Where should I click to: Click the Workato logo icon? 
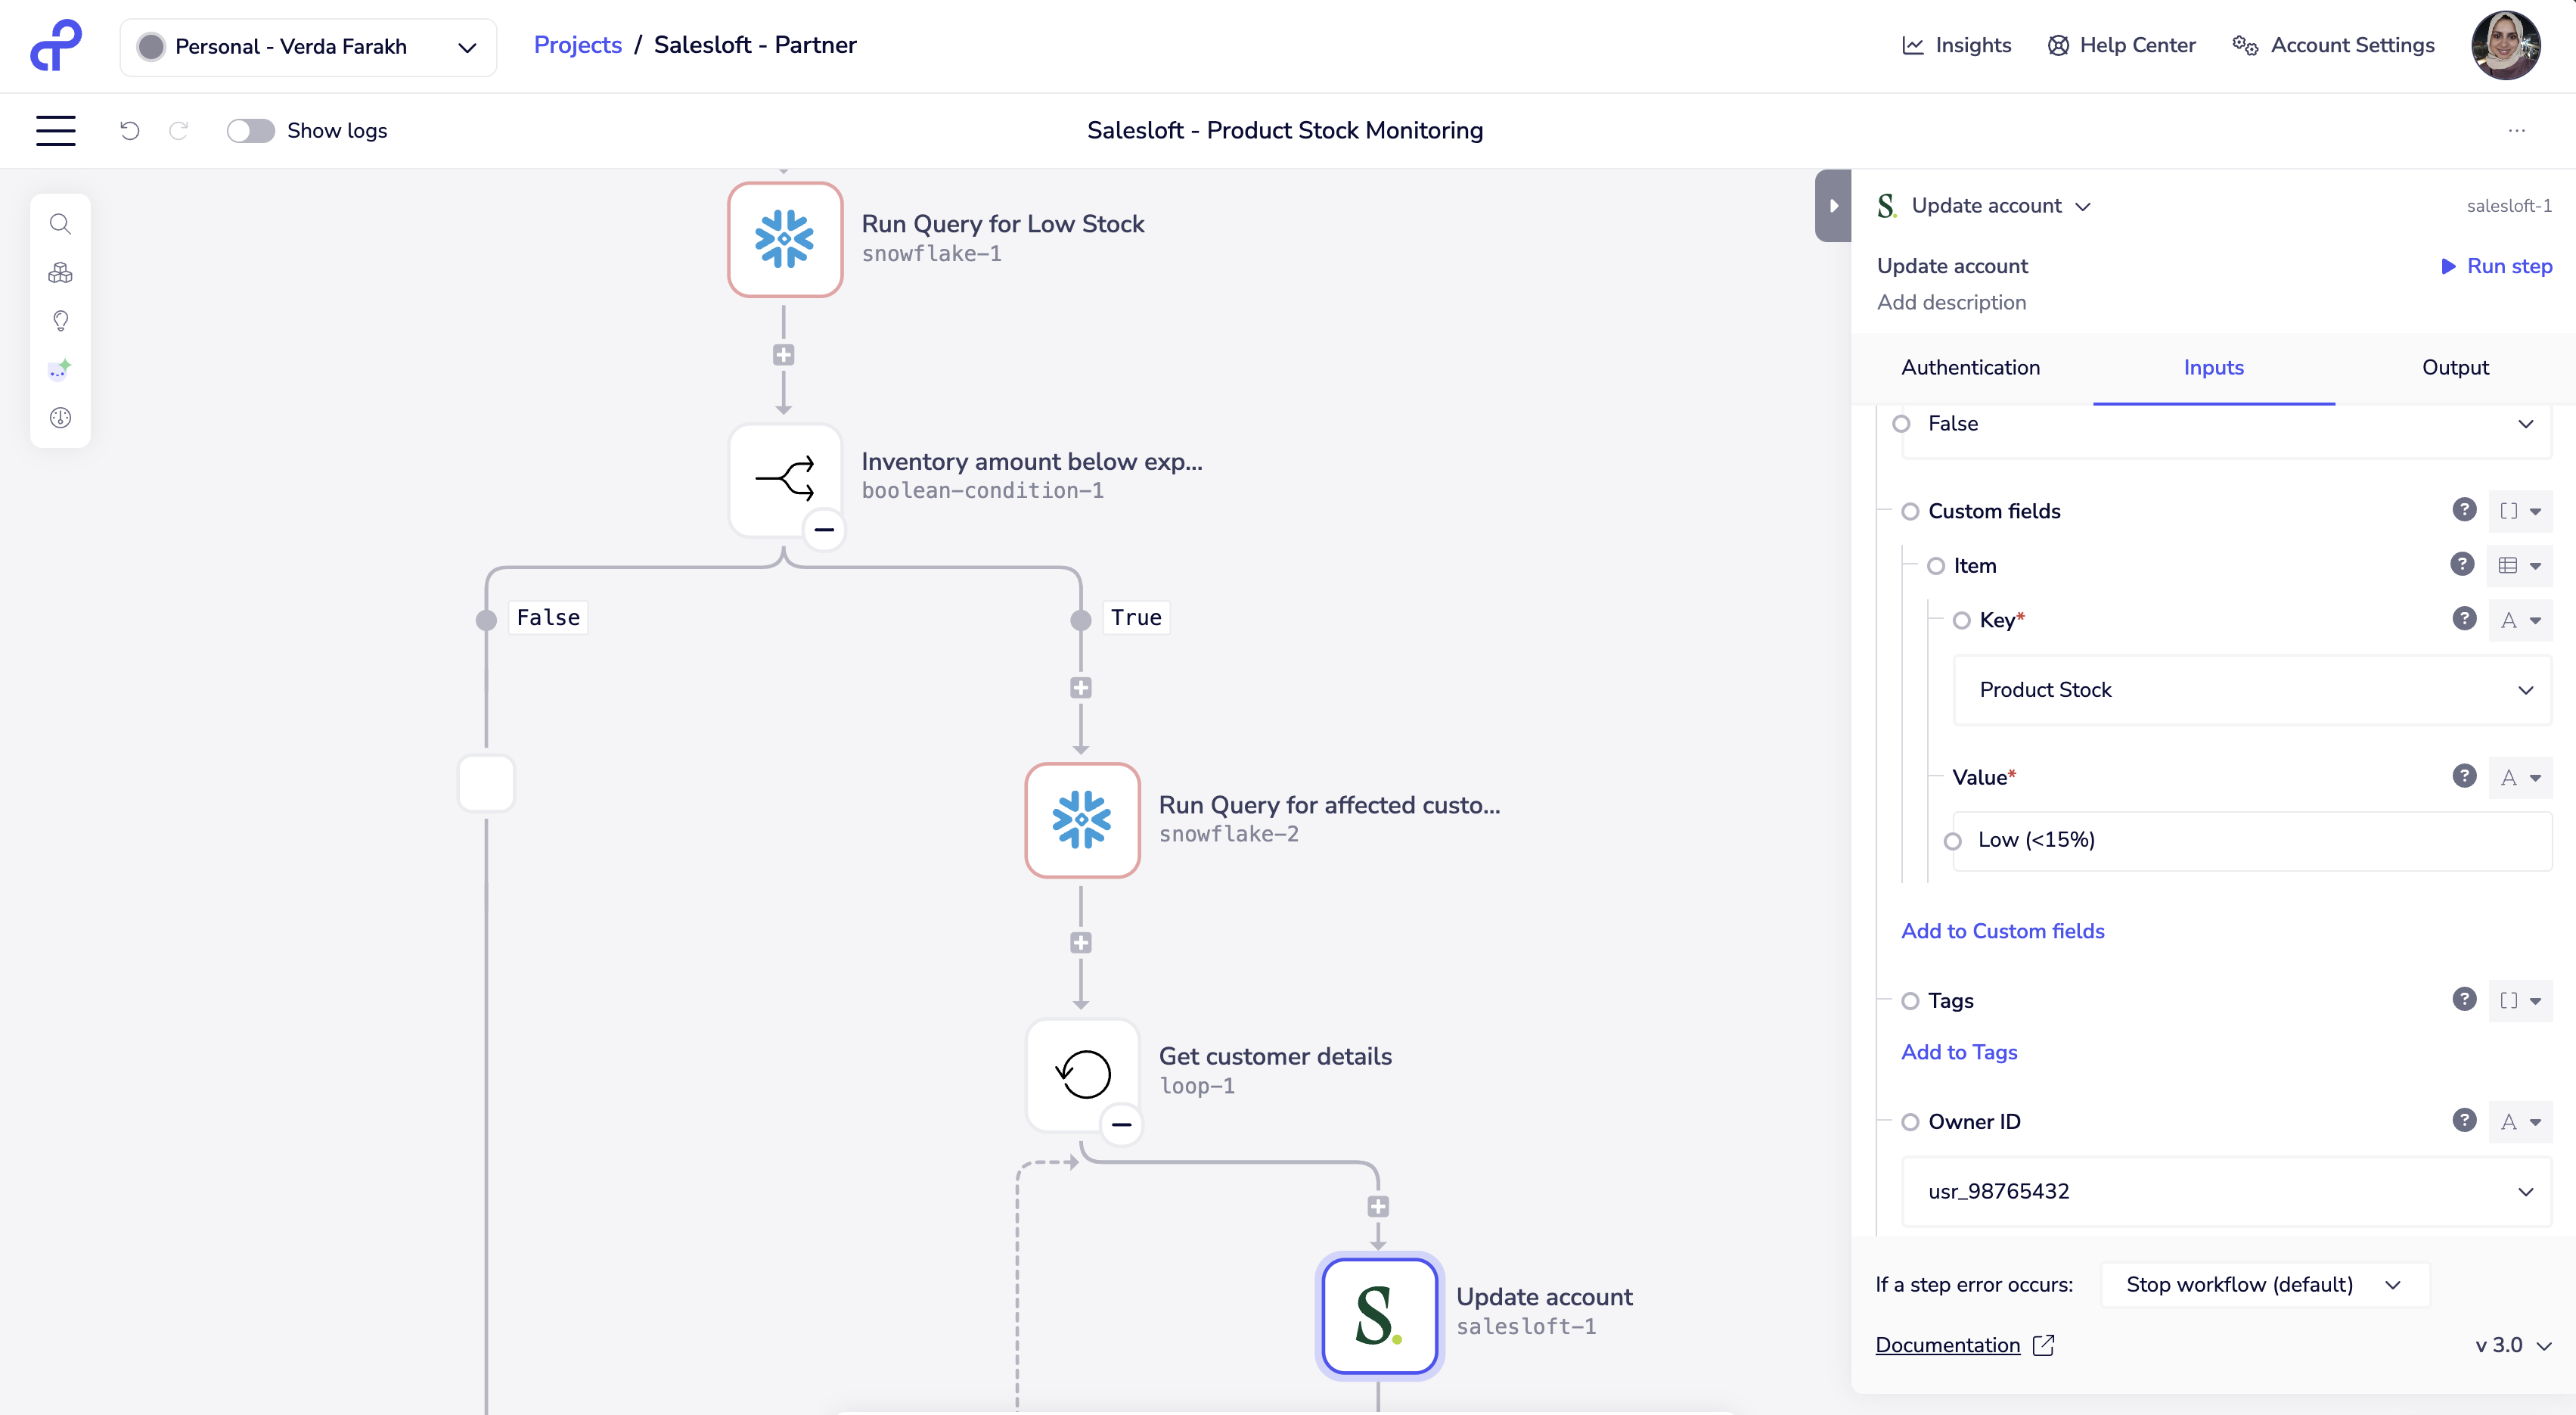point(56,45)
